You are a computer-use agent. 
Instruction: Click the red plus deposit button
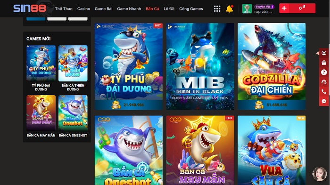click(284, 8)
